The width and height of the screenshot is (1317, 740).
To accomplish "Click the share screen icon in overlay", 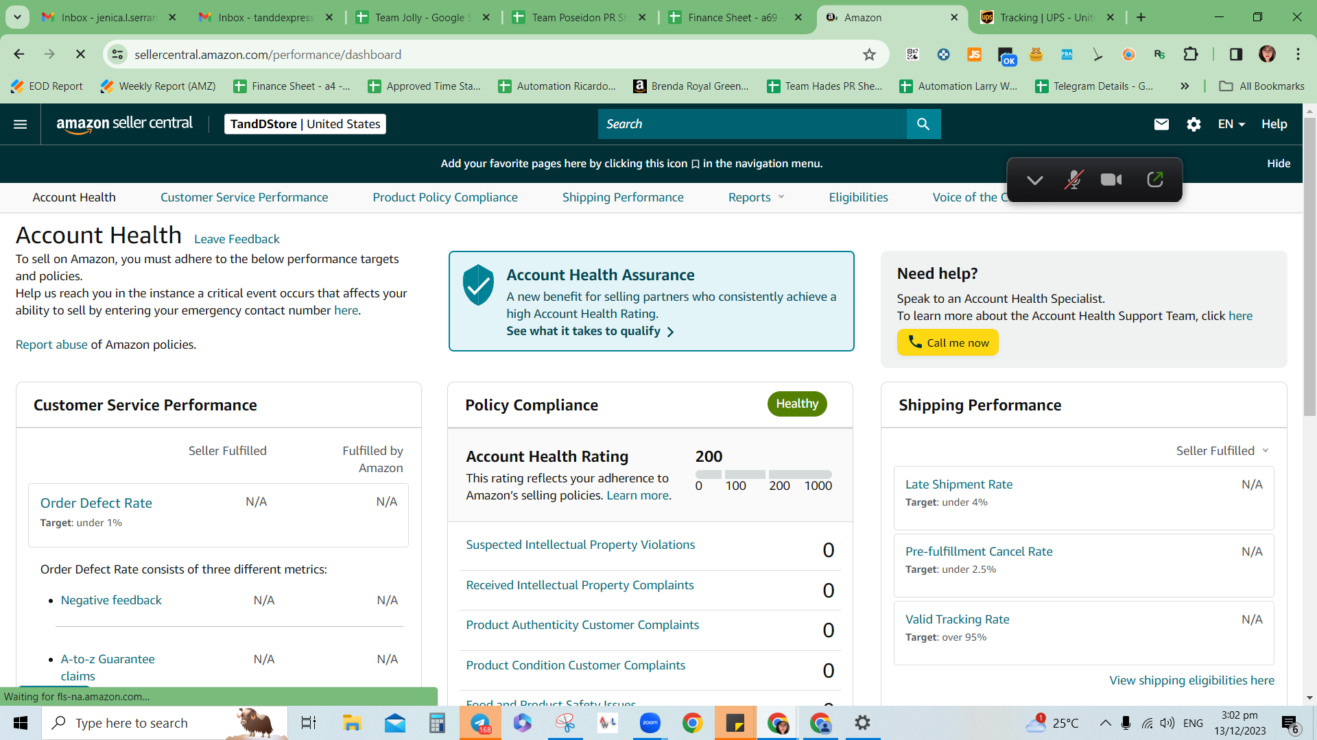I will 1155,180.
